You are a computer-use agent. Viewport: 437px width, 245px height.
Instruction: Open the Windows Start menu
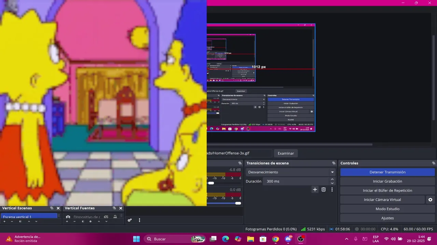pos(136,239)
